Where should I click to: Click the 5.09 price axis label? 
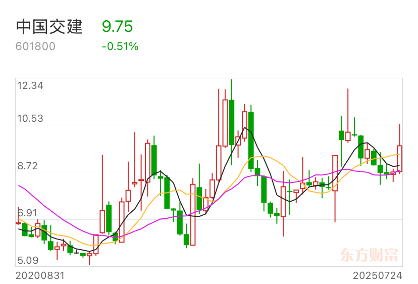[28, 260]
